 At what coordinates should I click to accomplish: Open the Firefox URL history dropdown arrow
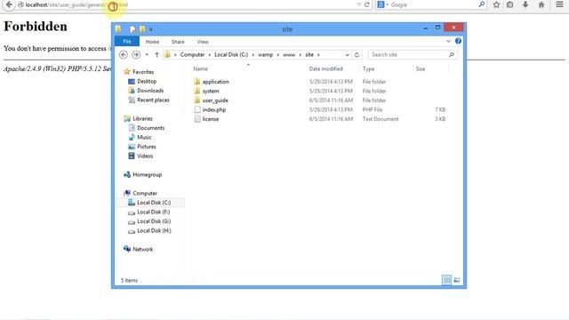tap(359, 4)
